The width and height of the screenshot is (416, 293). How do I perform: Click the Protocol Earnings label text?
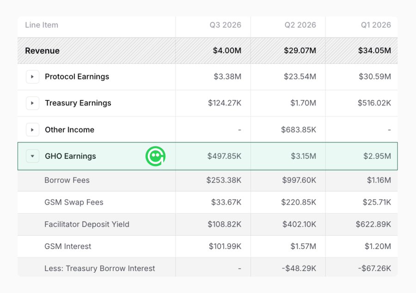click(x=77, y=77)
